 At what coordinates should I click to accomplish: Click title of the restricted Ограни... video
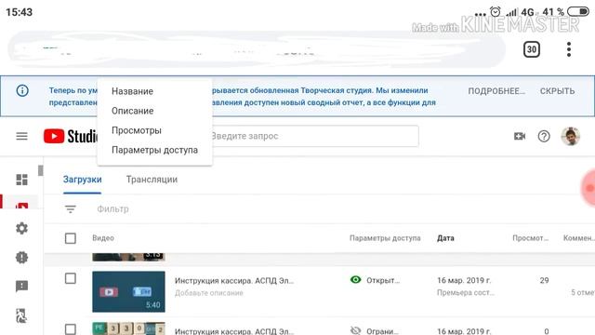[x=234, y=331]
